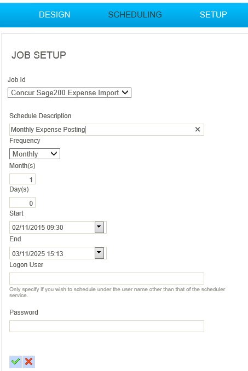Select the Logon User input box
Screen dimensions: 248x371
click(107, 279)
